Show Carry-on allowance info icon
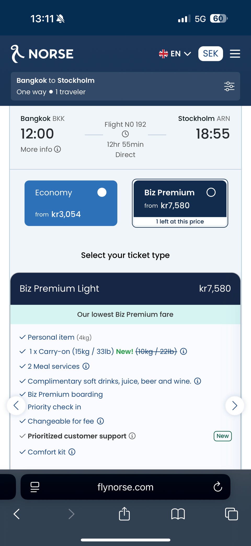The height and width of the screenshot is (546, 251). pyautogui.click(x=184, y=351)
